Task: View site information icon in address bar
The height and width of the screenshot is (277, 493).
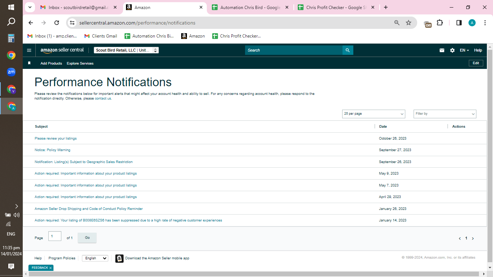Action: pyautogui.click(x=72, y=23)
